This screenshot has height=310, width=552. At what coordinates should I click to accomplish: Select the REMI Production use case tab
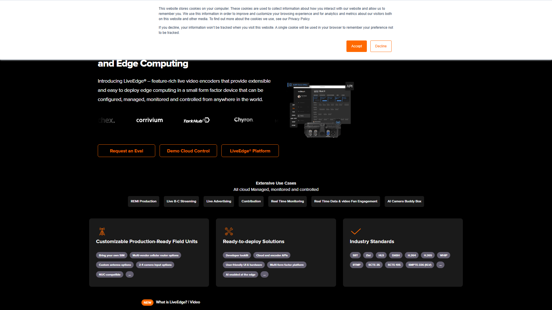pyautogui.click(x=143, y=201)
